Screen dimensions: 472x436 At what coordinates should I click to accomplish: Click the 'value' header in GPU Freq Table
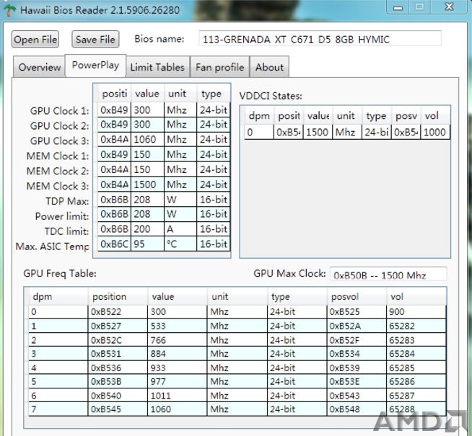pos(178,297)
